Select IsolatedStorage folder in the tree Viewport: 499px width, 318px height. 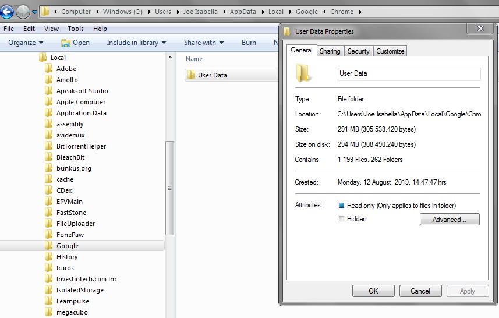(x=80, y=290)
